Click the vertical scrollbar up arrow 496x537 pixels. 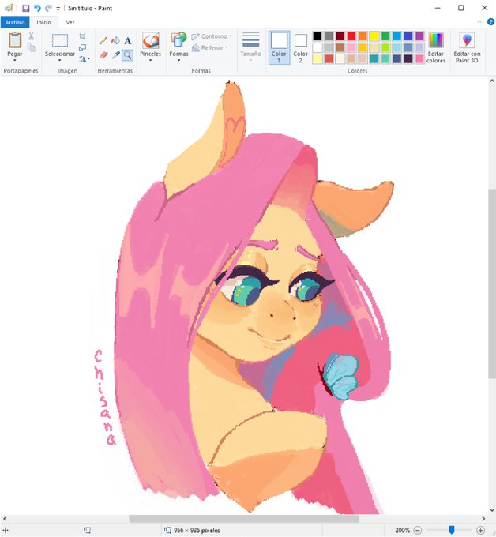pyautogui.click(x=492, y=81)
